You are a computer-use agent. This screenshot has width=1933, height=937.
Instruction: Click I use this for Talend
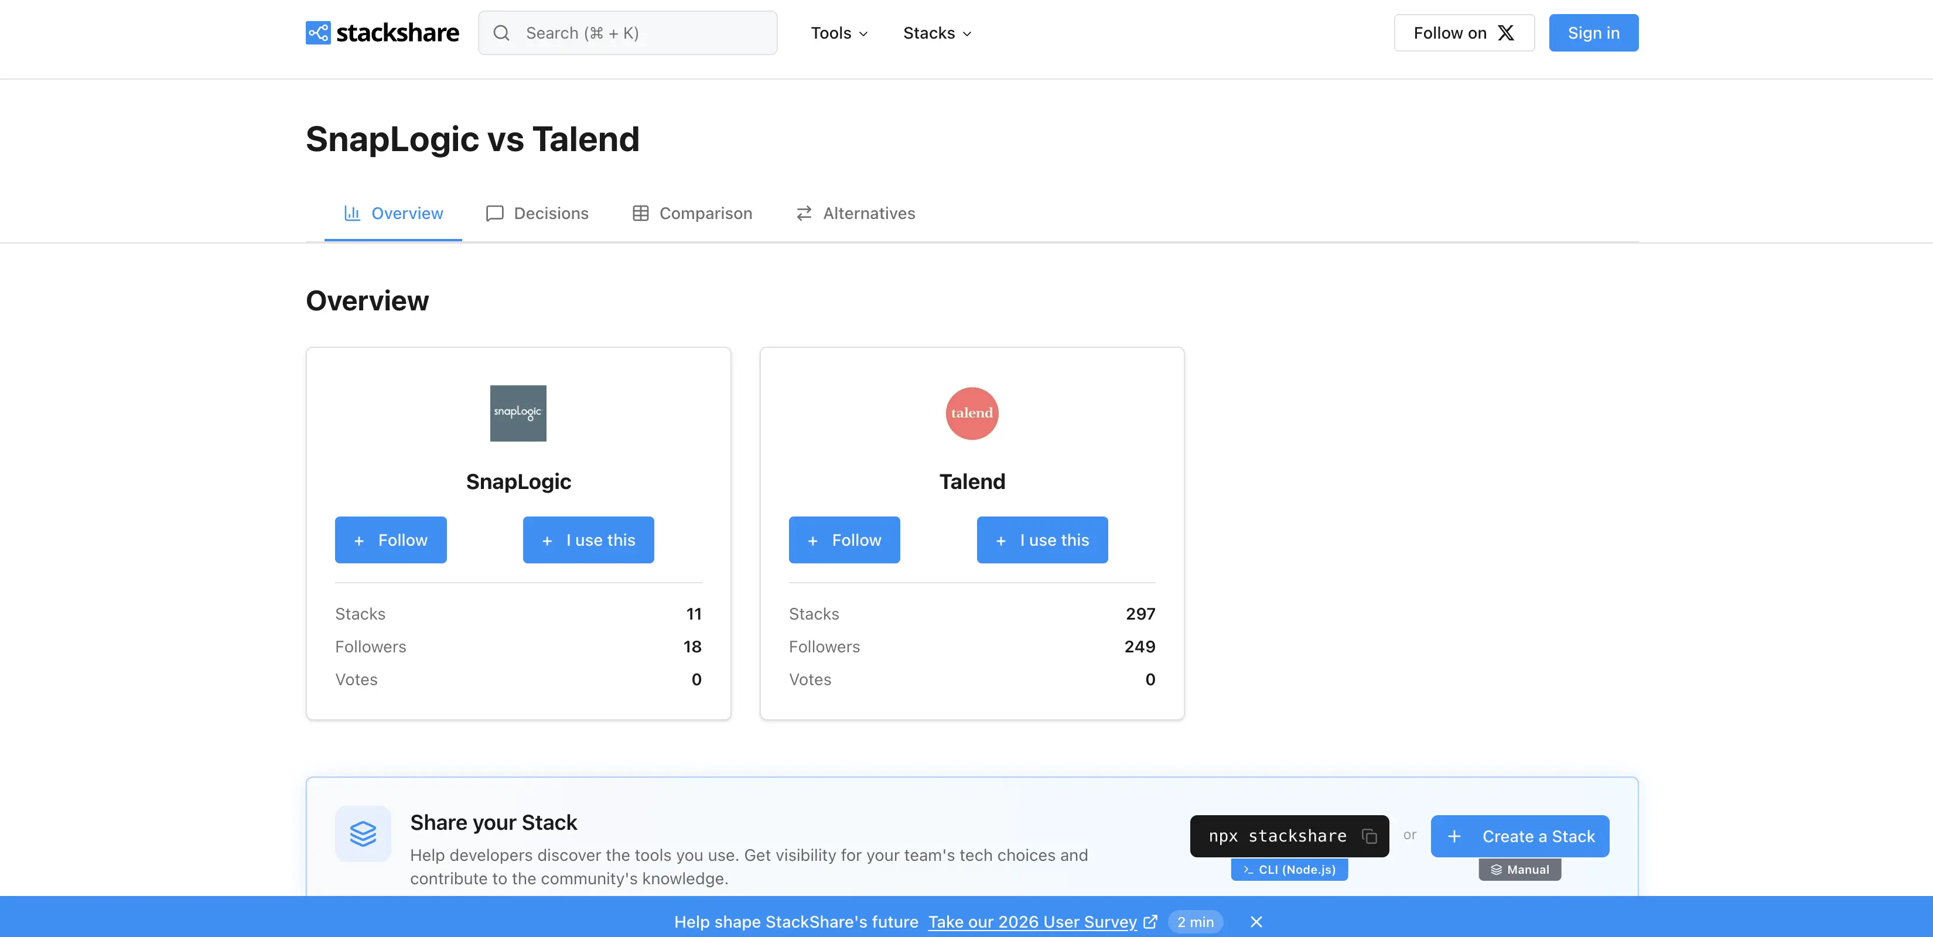coord(1042,540)
